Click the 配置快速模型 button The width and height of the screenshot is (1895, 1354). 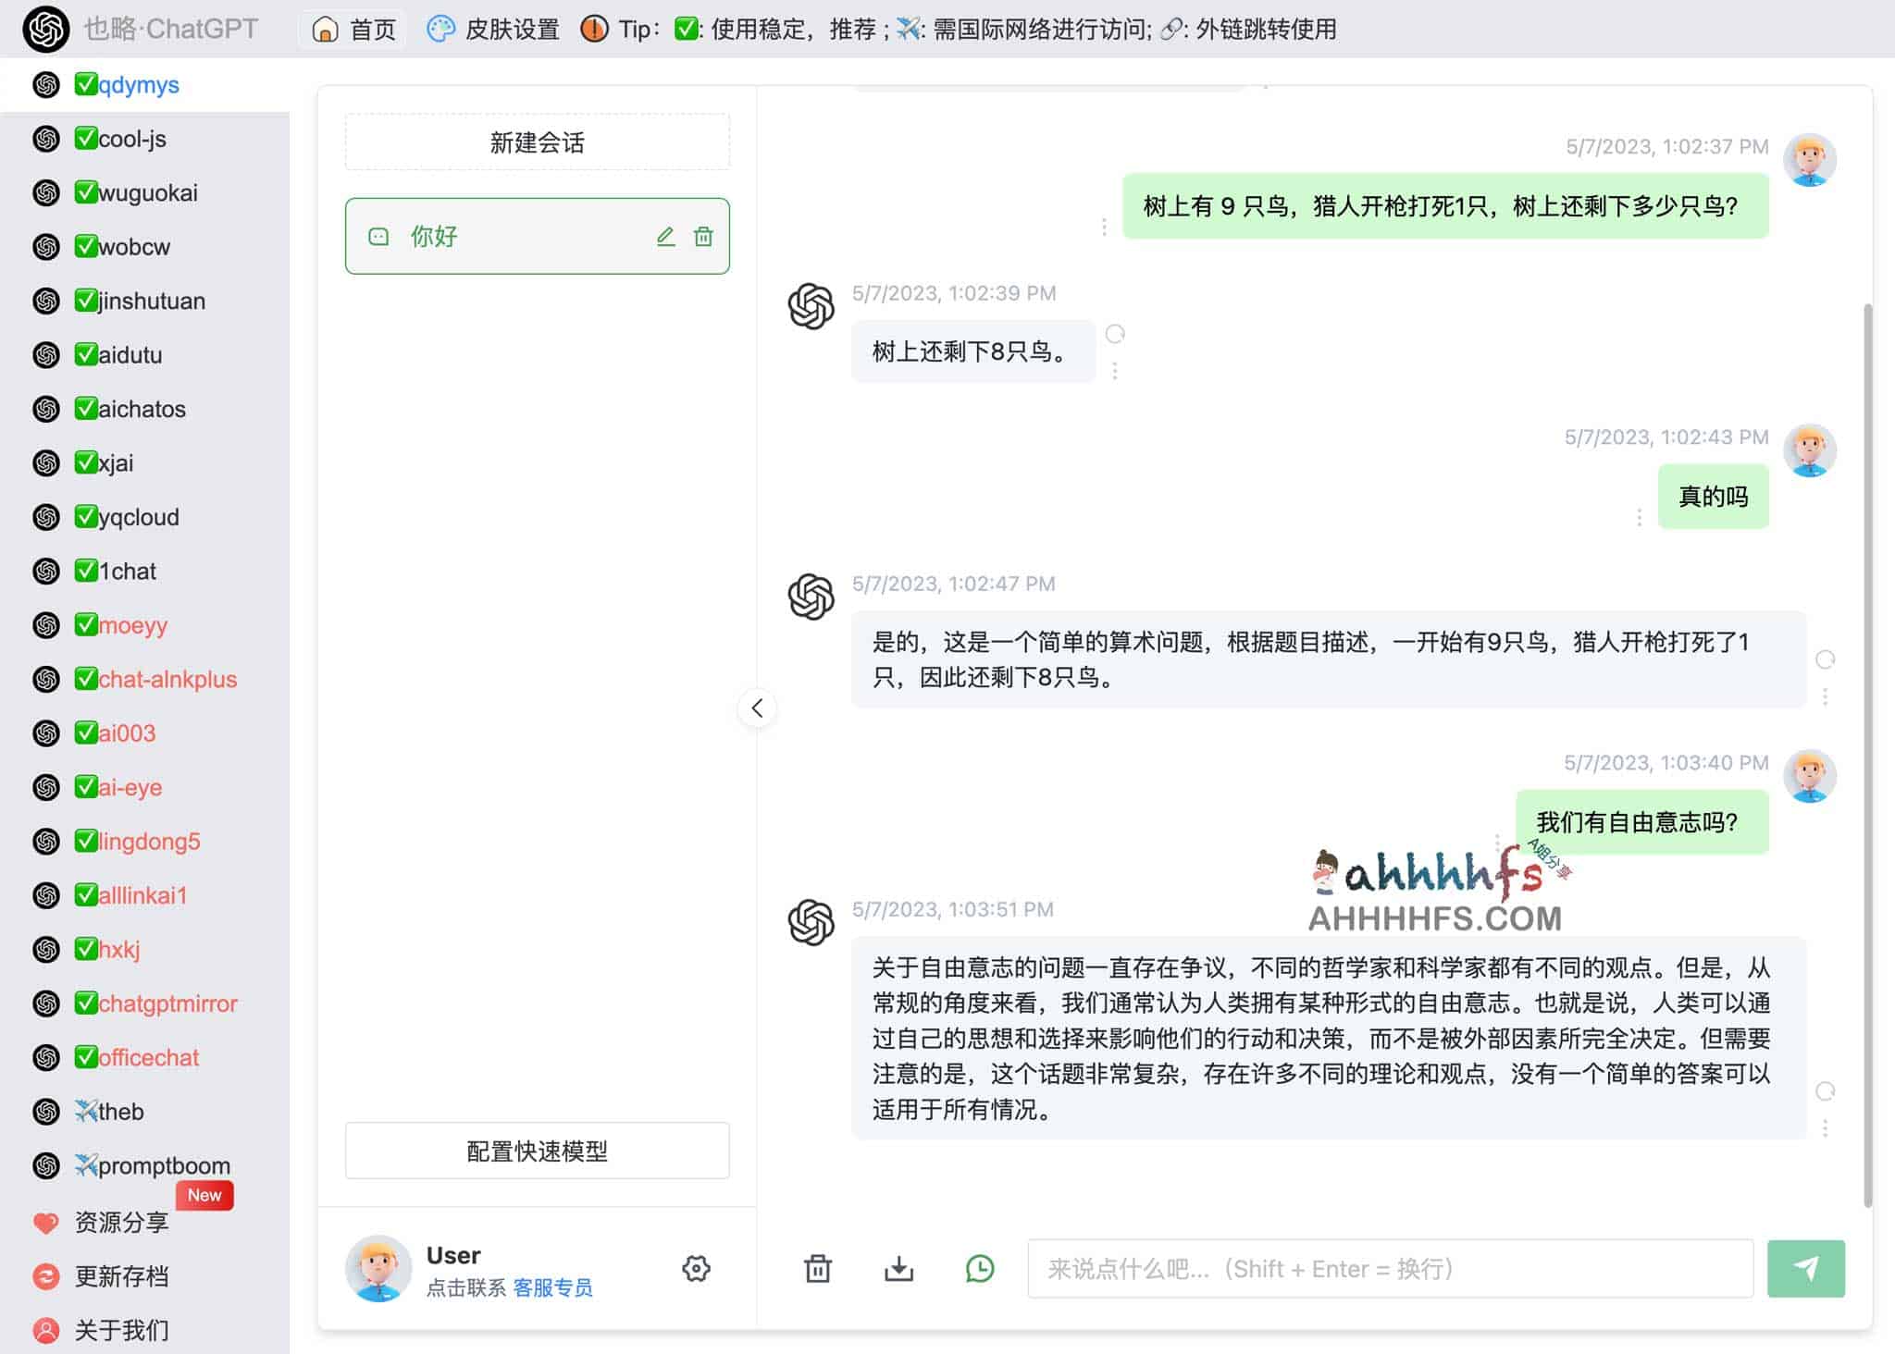(x=537, y=1151)
